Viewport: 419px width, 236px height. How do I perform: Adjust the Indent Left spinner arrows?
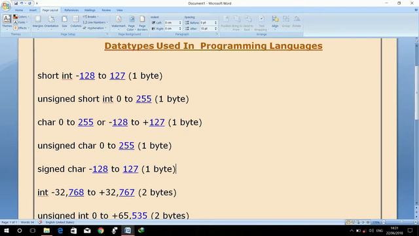(180, 23)
